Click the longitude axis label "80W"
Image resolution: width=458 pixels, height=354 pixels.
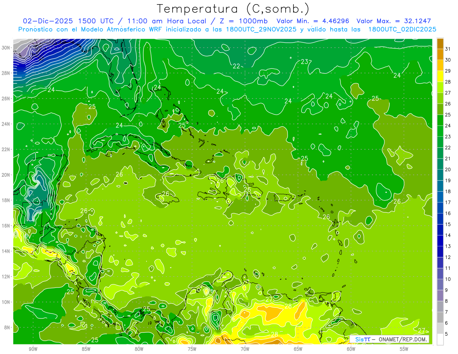[139, 349]
